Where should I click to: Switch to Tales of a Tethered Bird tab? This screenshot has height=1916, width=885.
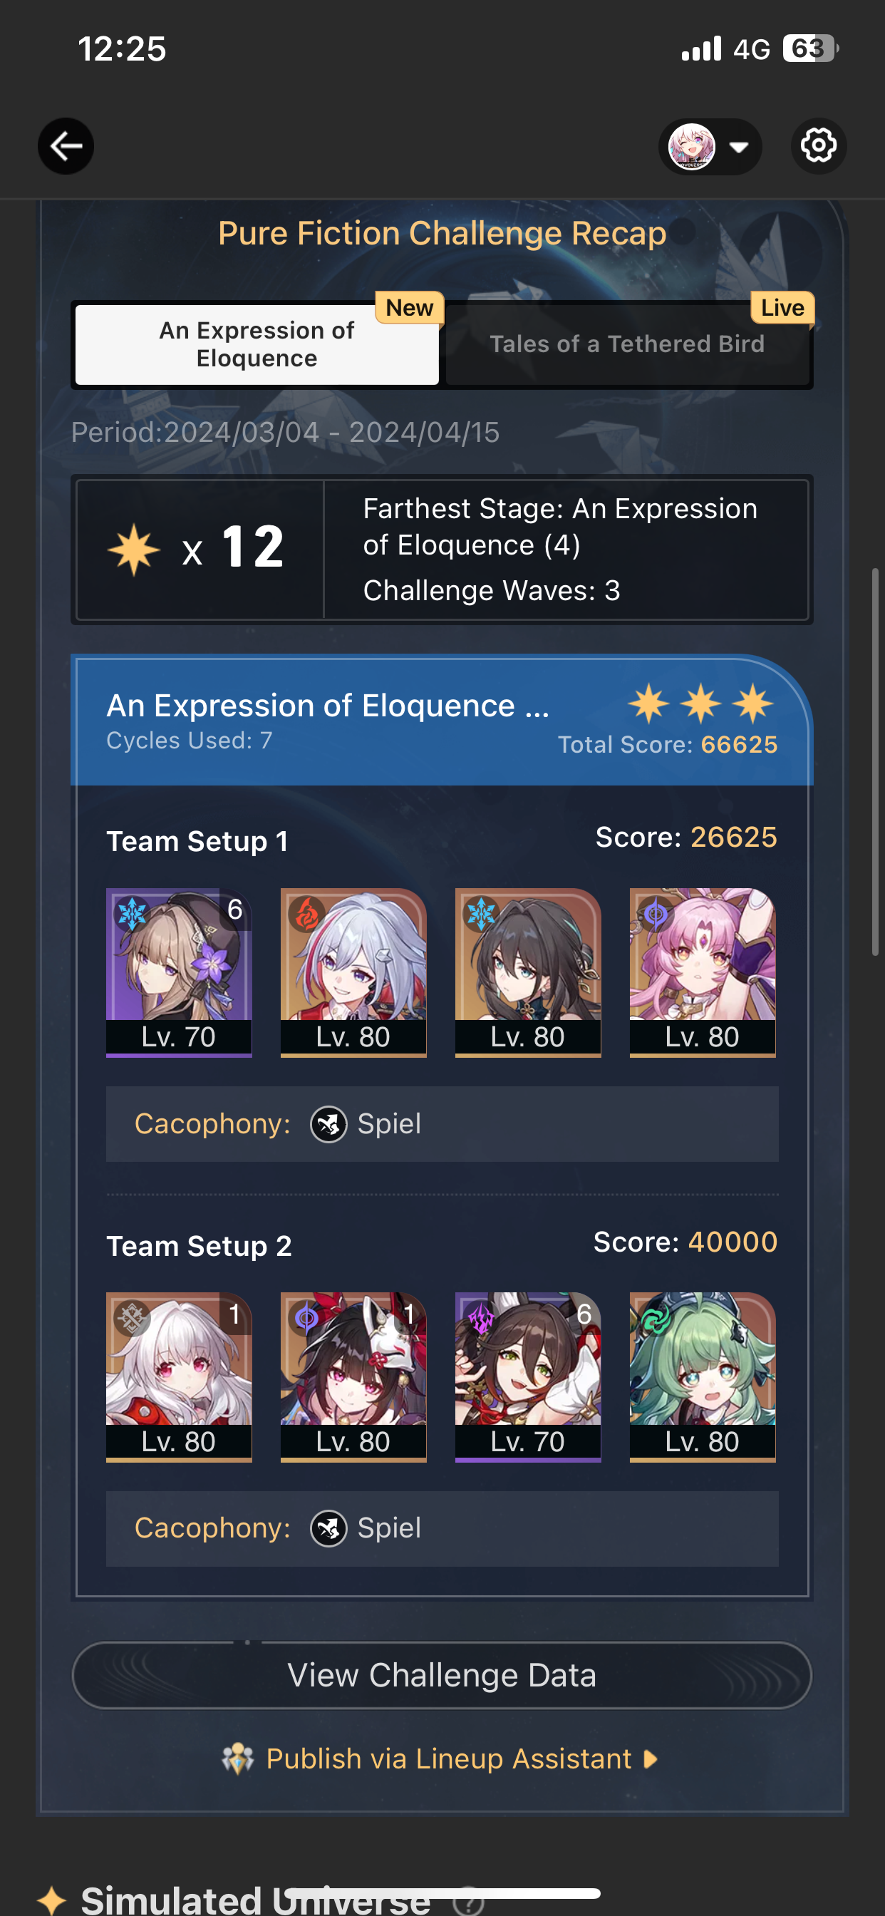(x=627, y=344)
